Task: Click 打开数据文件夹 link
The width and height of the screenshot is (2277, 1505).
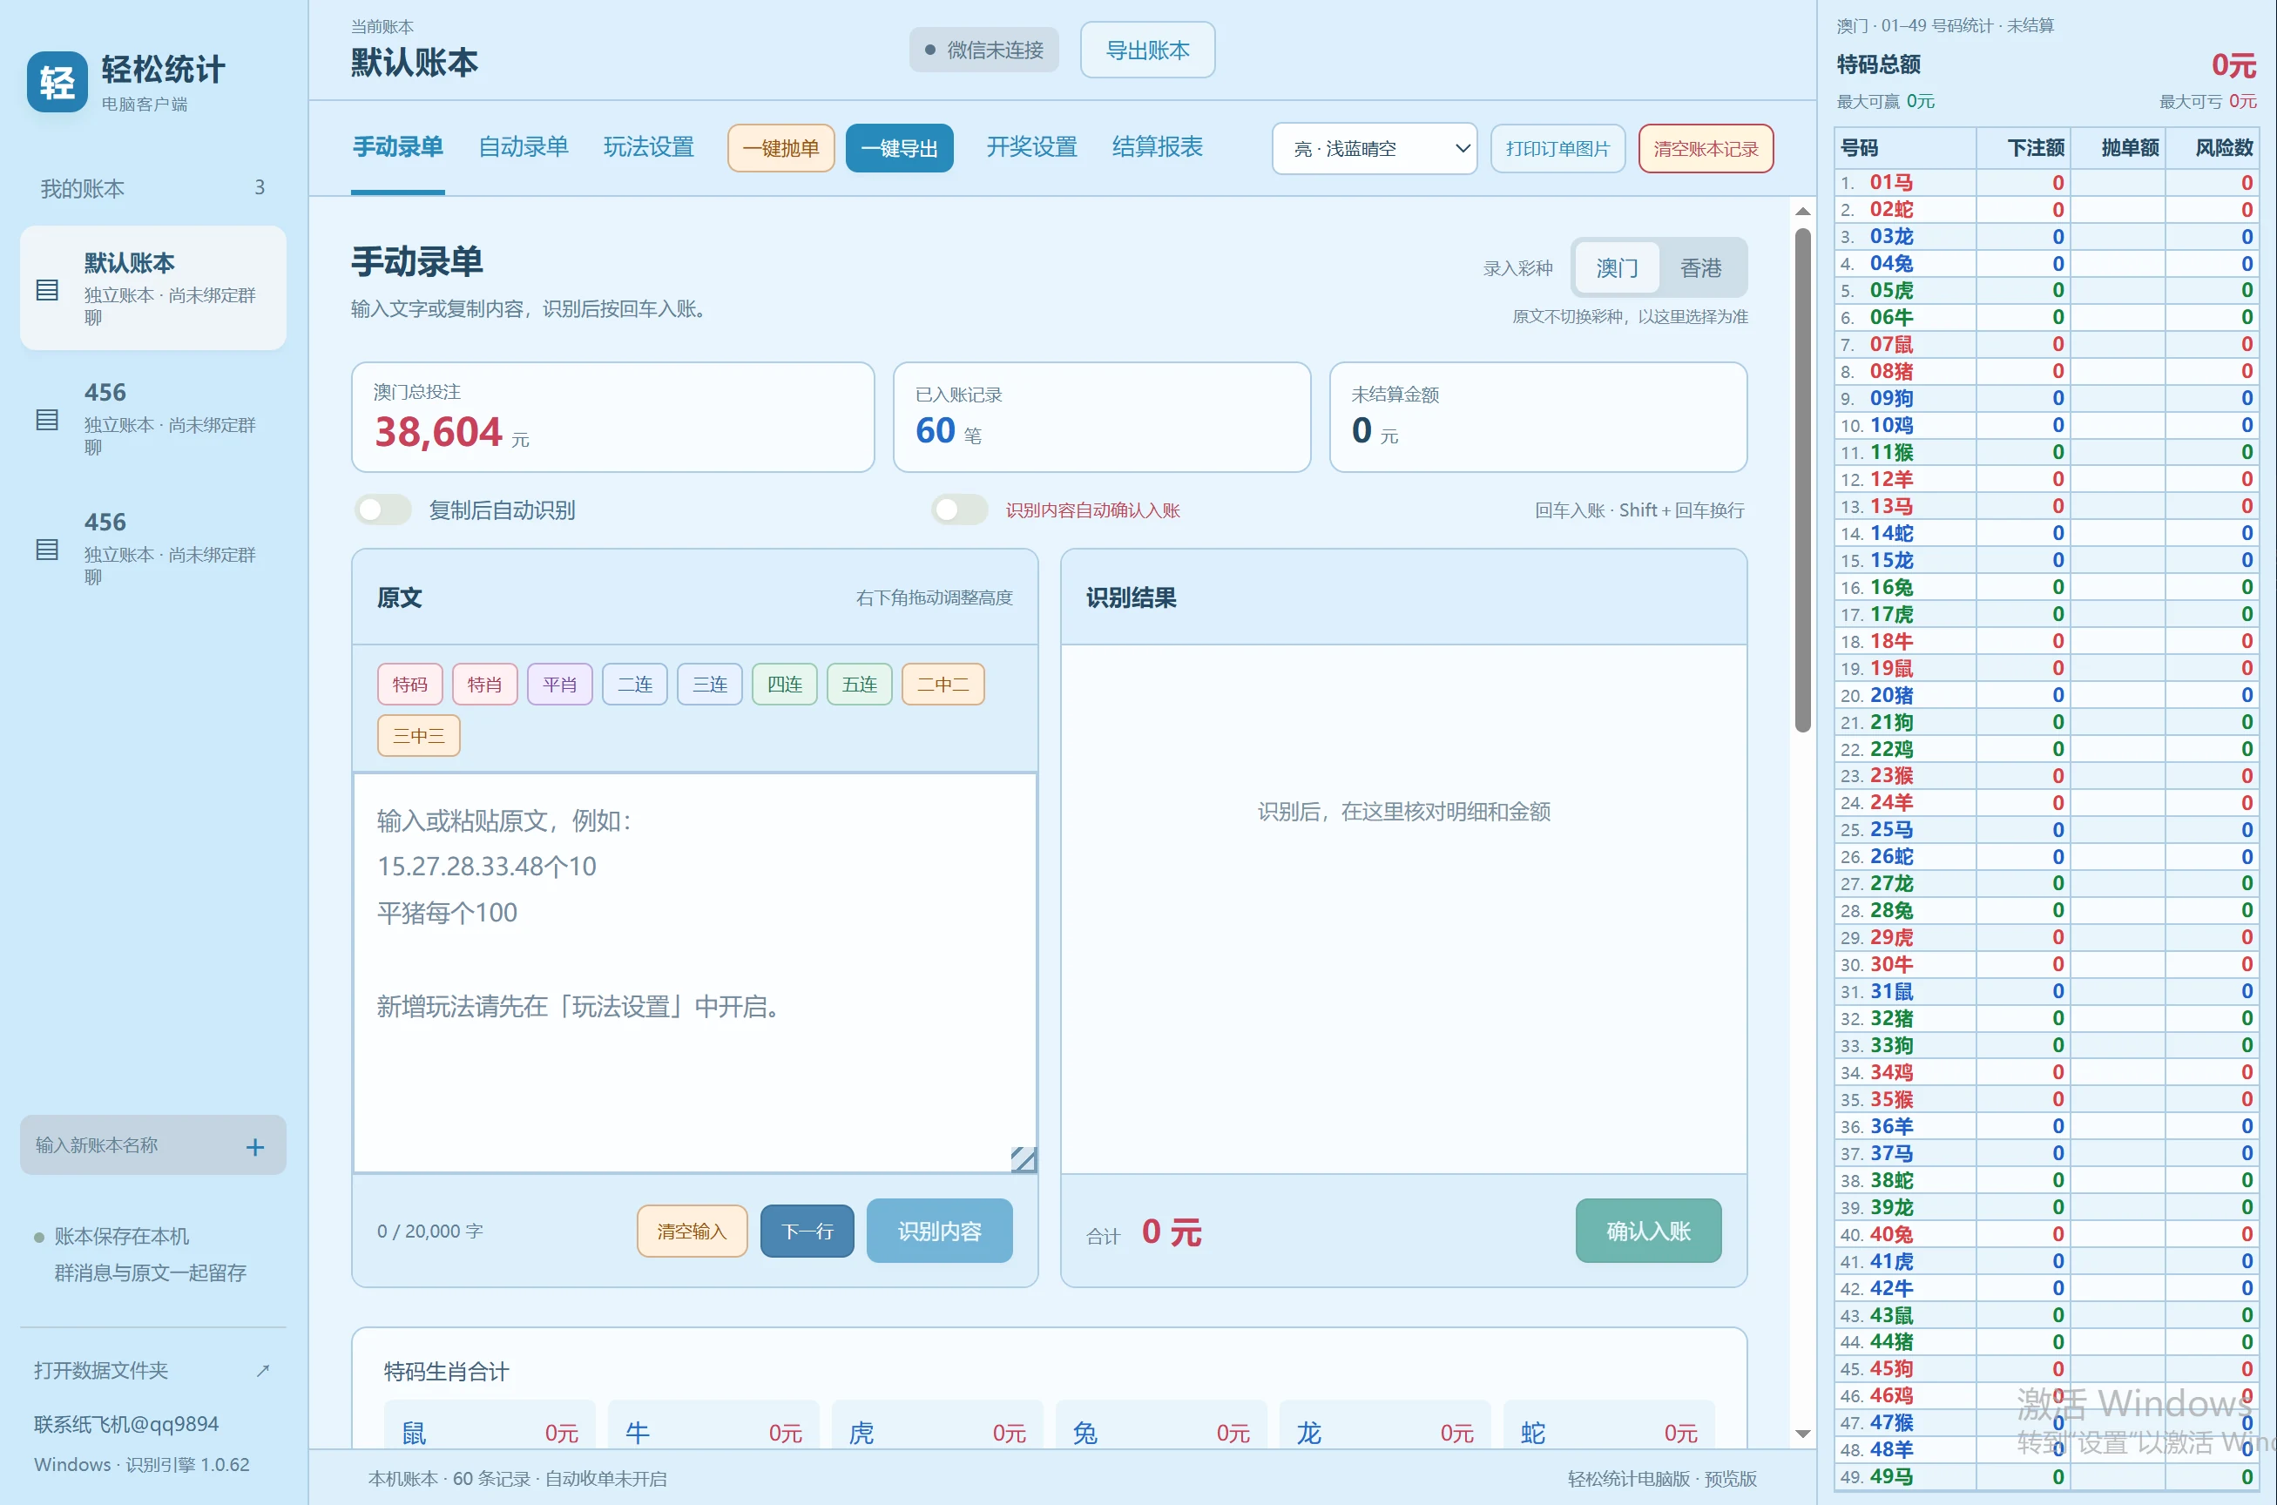Action: click(x=101, y=1371)
